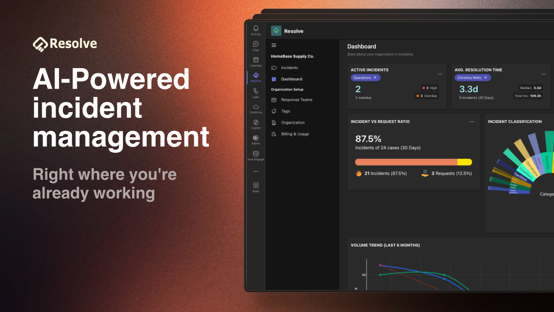Open Incident vs Request Ratio options menu
The width and height of the screenshot is (554, 312).
(472, 122)
